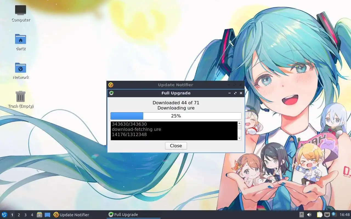Open the Lubuntu application menu in the taskbar
The image size is (351, 219).
tap(4, 215)
